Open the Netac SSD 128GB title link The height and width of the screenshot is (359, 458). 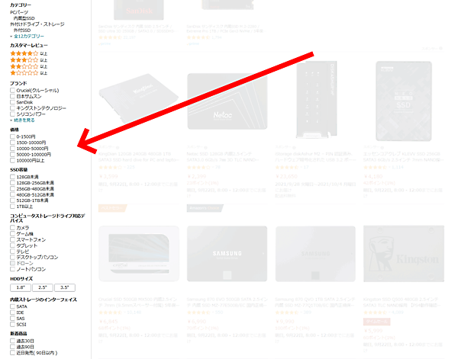222,157
